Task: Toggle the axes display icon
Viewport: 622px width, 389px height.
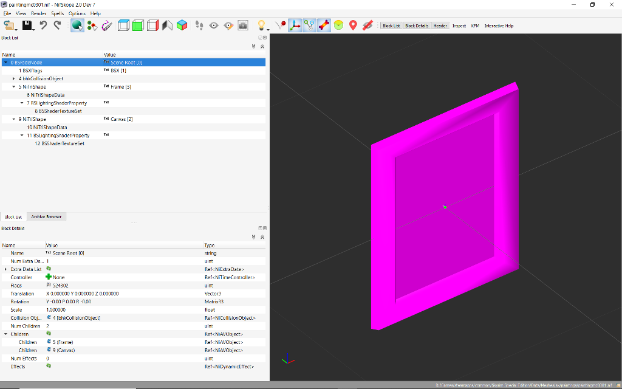Action: click(x=295, y=26)
